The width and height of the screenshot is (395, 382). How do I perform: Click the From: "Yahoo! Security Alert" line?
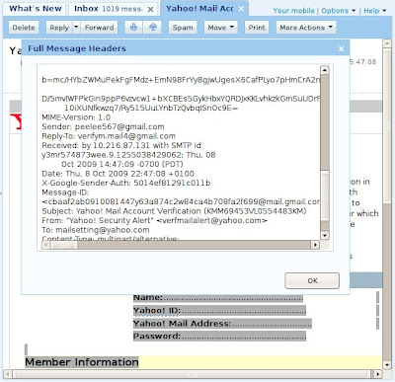coord(154,220)
